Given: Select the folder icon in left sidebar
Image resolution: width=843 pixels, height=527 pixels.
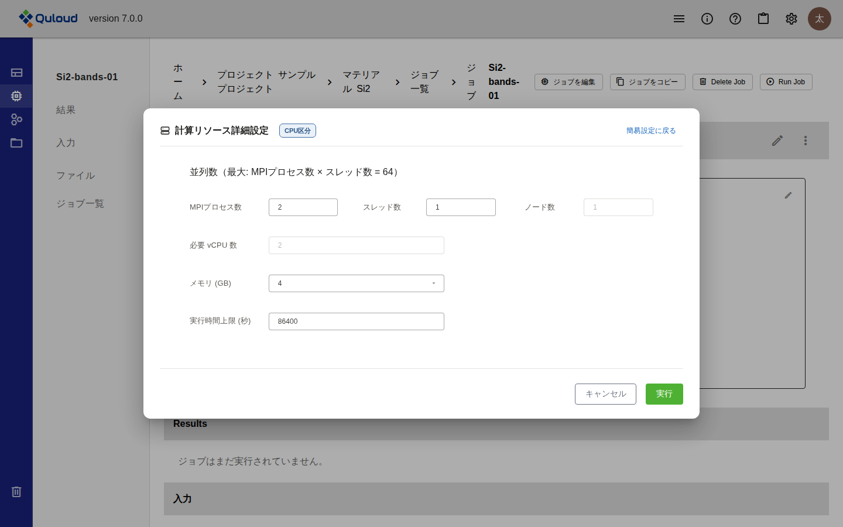Looking at the screenshot, I should [16, 143].
